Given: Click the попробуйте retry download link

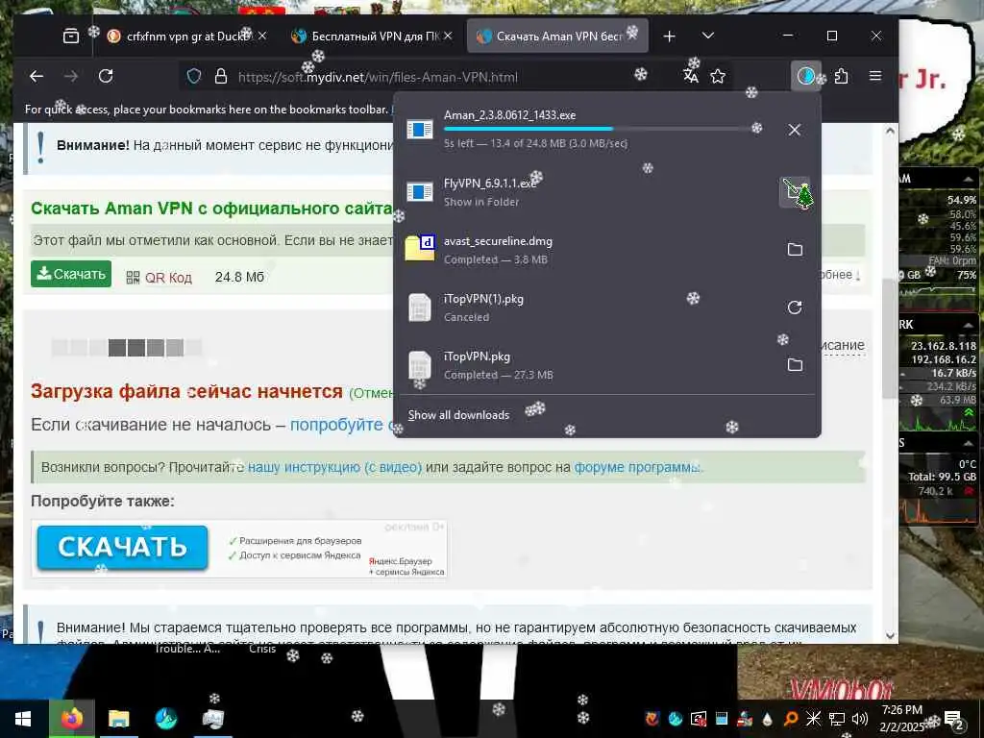Looking at the screenshot, I should (x=341, y=425).
